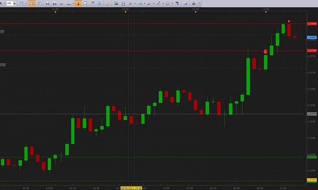Screen dimensions: 318x190
Task: Click the blue current price label
Action: click(x=312, y=37)
